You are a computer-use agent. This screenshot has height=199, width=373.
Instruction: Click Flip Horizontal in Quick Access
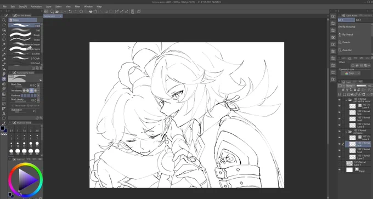tap(349, 27)
